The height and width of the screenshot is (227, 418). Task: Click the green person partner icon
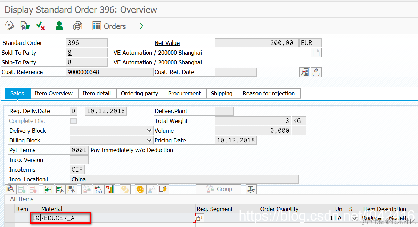click(59, 26)
